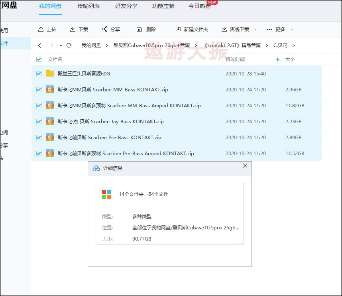
Task: Open the 殿堂三巨头贝斯音源60G folder icon
Action: [x=50, y=73]
